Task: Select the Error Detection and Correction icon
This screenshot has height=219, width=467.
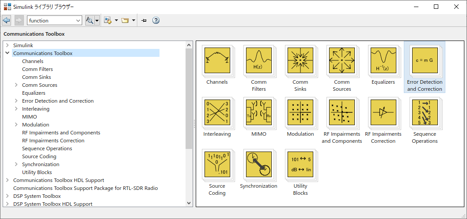Action: (425, 60)
